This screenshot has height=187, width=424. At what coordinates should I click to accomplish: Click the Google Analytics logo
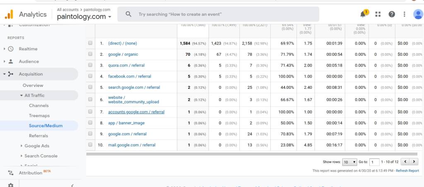click(x=9, y=14)
